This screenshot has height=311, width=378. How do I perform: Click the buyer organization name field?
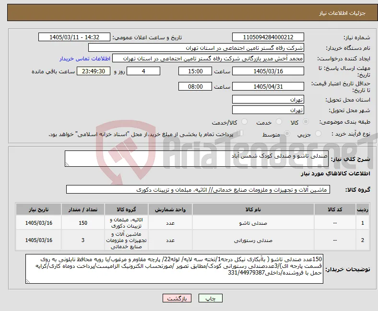pyautogui.click(x=196, y=48)
